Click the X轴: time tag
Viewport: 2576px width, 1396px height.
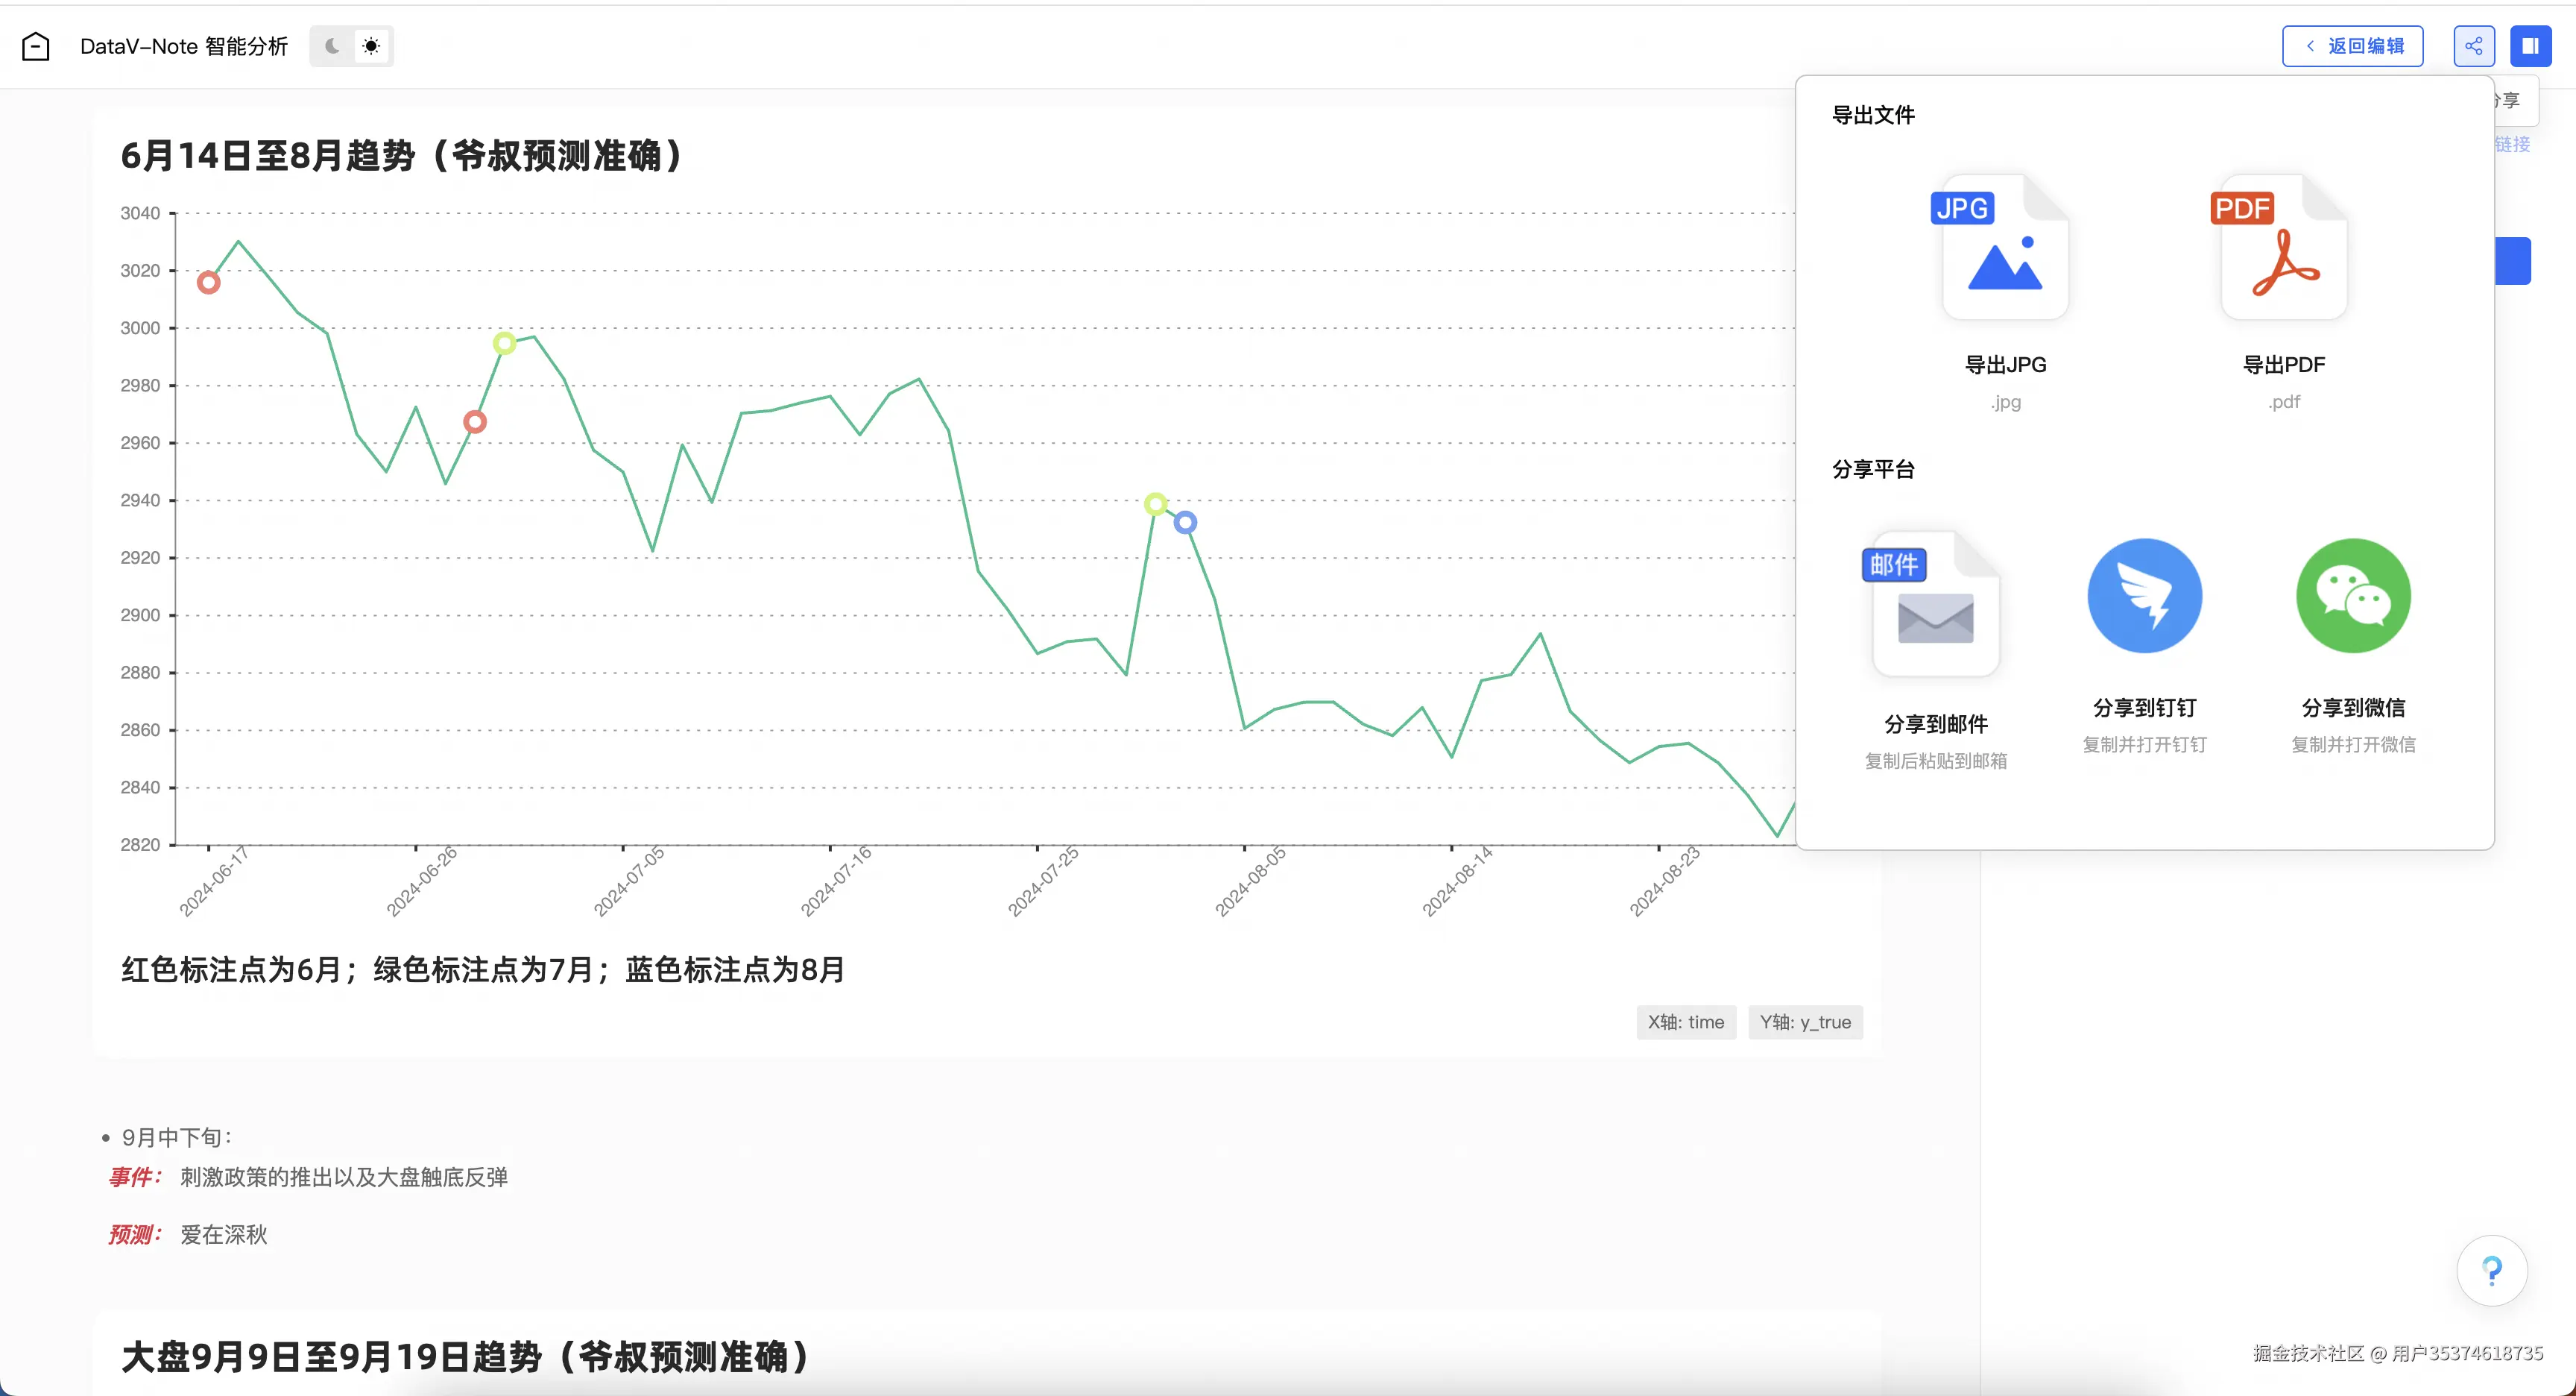[x=1686, y=1022]
